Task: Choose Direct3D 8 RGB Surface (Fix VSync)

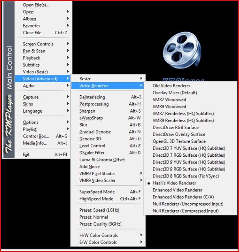Action: point(190,176)
